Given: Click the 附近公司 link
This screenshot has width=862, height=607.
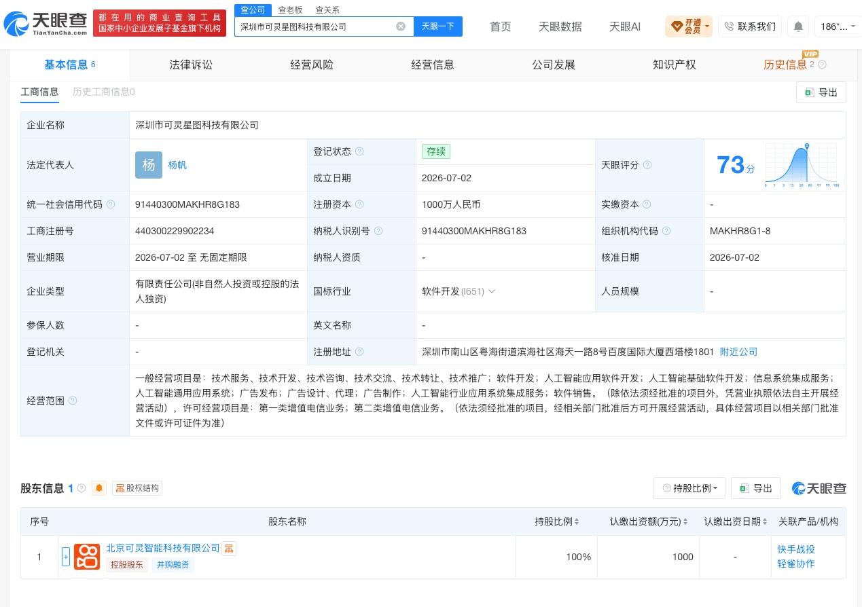Looking at the screenshot, I should point(738,352).
